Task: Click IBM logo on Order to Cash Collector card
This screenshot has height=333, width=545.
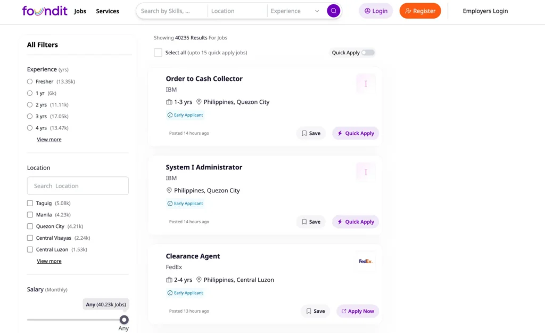Action: coord(366,84)
